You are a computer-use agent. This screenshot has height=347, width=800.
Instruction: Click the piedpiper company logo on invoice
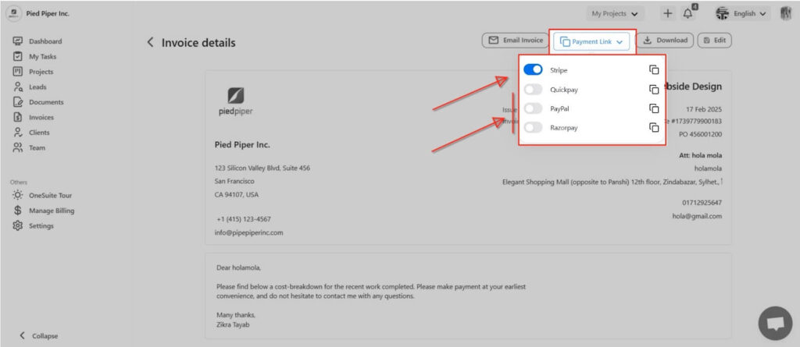click(x=235, y=101)
